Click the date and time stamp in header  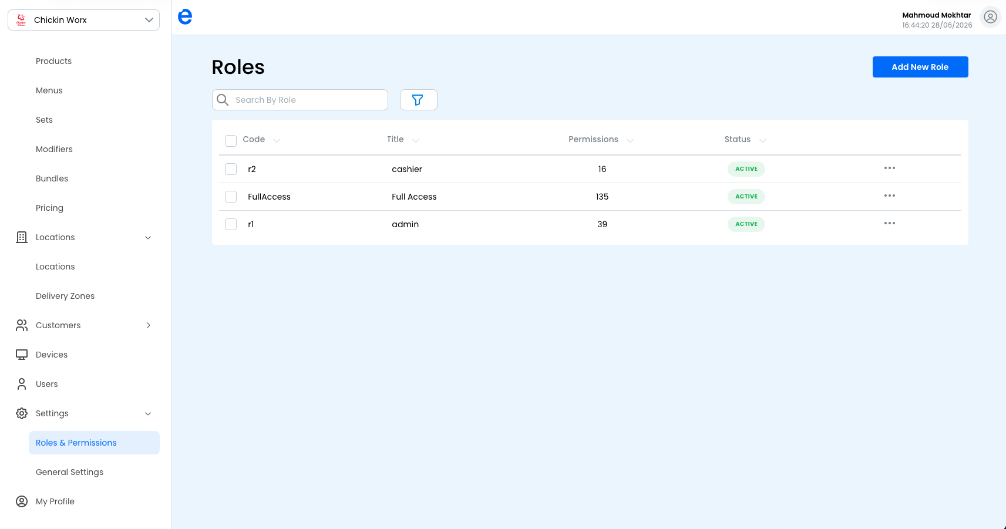[x=937, y=25]
